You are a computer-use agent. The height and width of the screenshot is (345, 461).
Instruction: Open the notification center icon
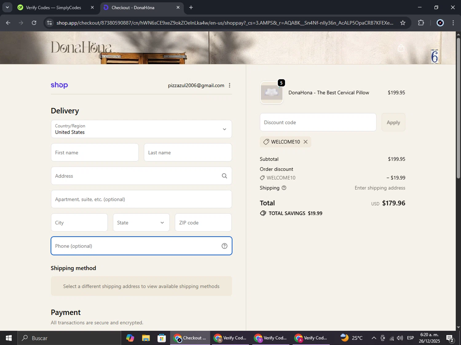(450, 338)
